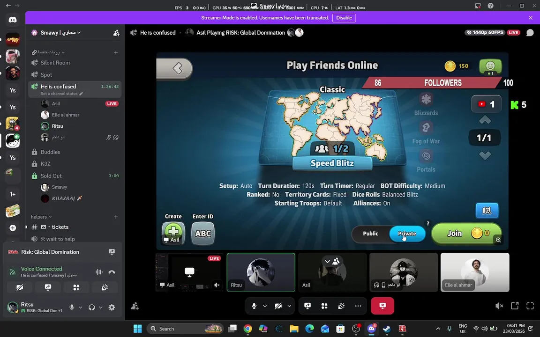Switch lobby visibility to Public
This screenshot has width=540, height=337.
371,234
